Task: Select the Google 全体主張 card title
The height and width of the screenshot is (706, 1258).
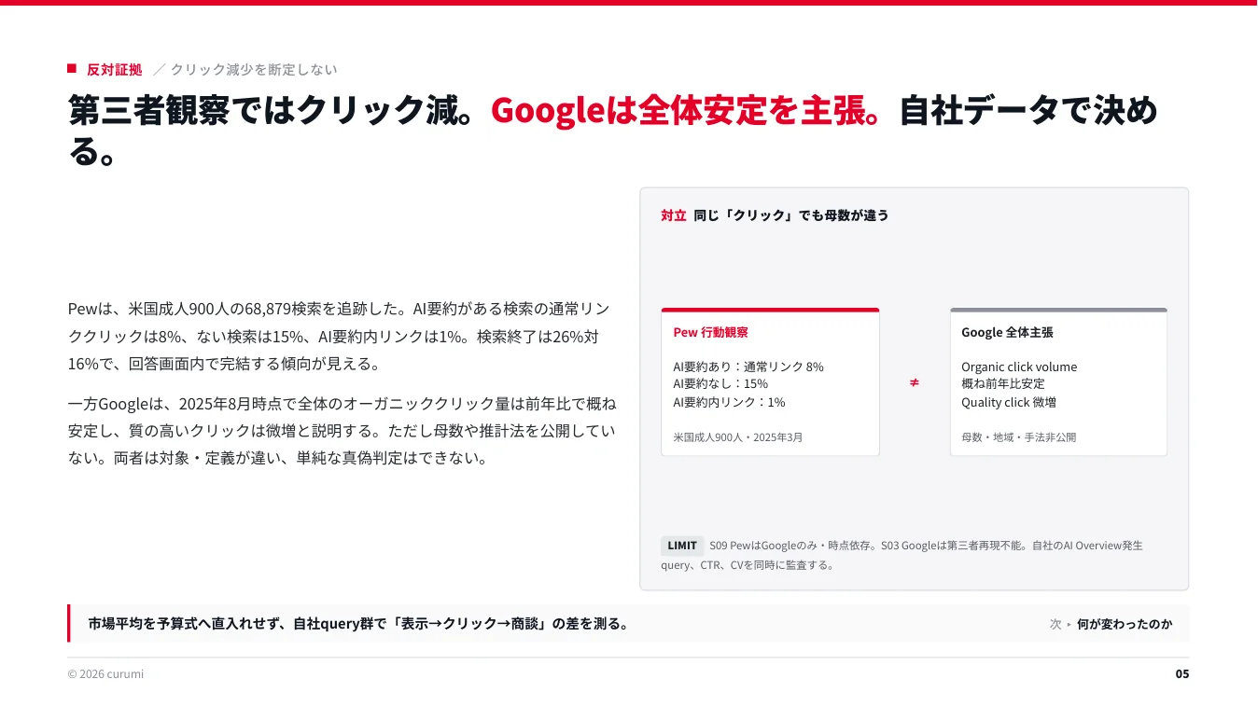Action: 1007,332
